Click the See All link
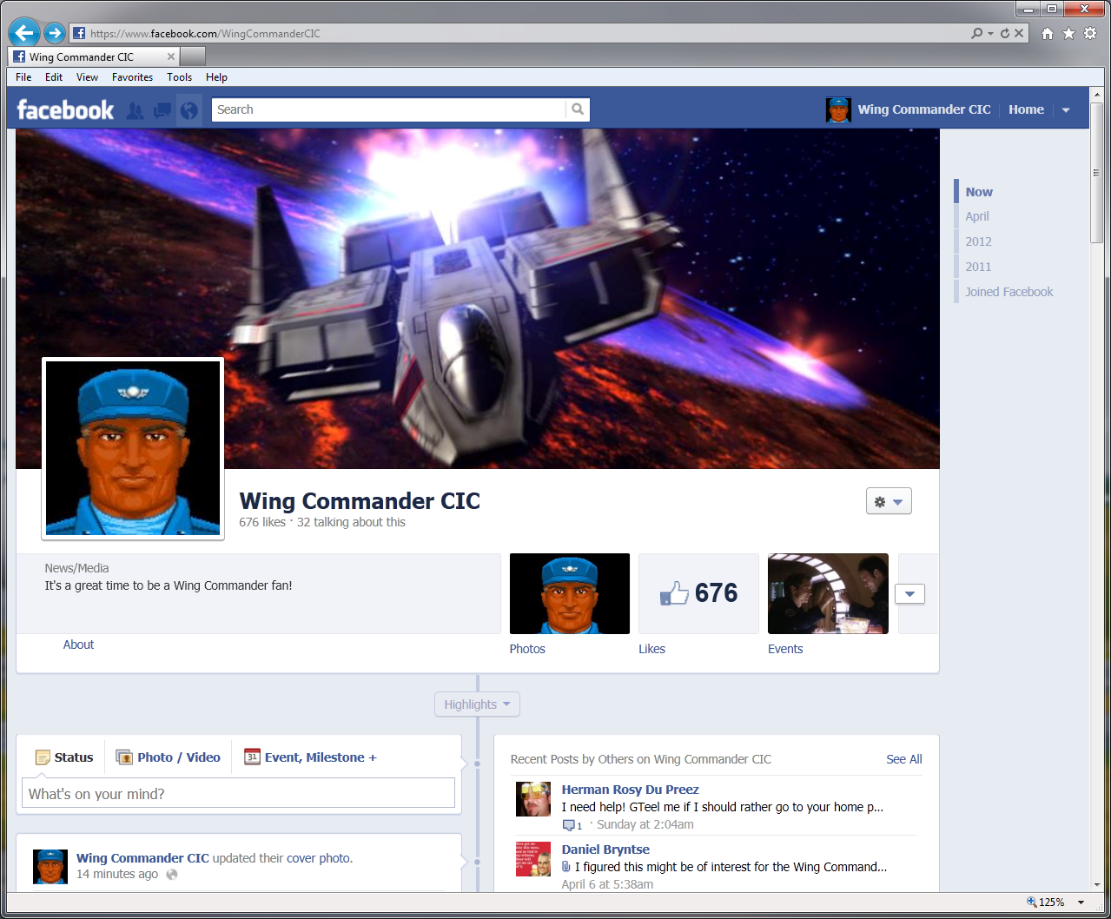Image resolution: width=1111 pixels, height=919 pixels. tap(903, 759)
